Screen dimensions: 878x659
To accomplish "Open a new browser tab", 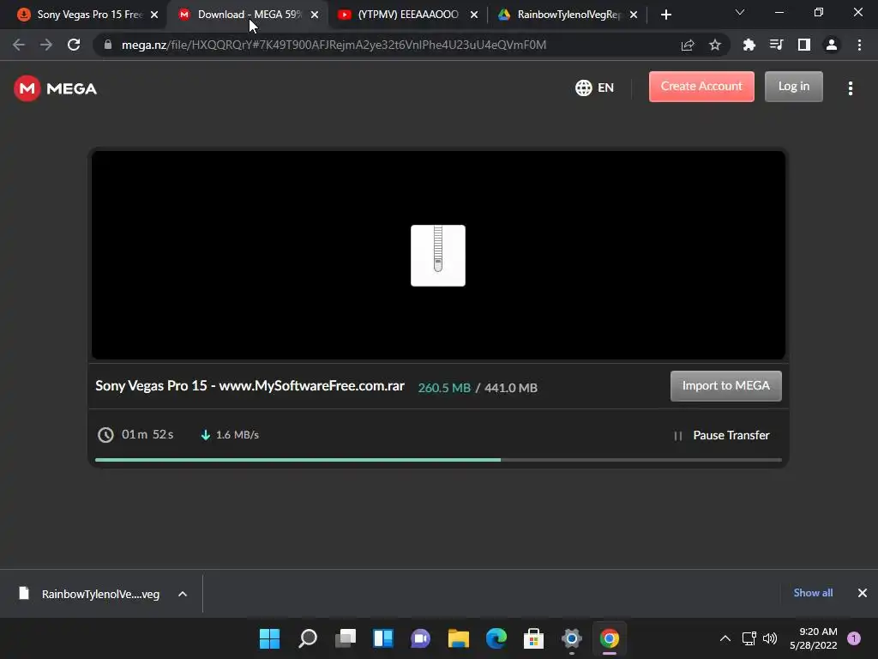I will pyautogui.click(x=665, y=15).
